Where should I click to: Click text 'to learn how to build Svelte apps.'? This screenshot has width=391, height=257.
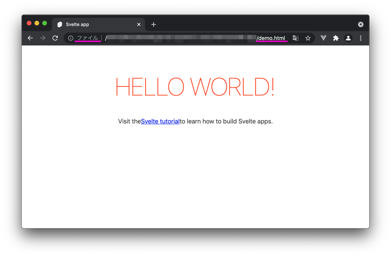(226, 121)
